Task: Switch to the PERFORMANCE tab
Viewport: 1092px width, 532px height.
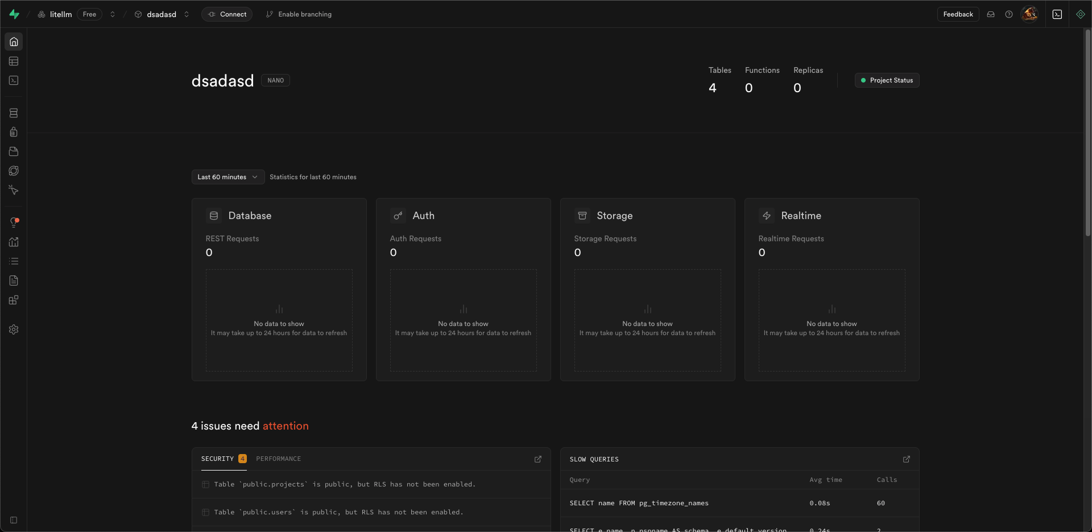Action: point(278,459)
